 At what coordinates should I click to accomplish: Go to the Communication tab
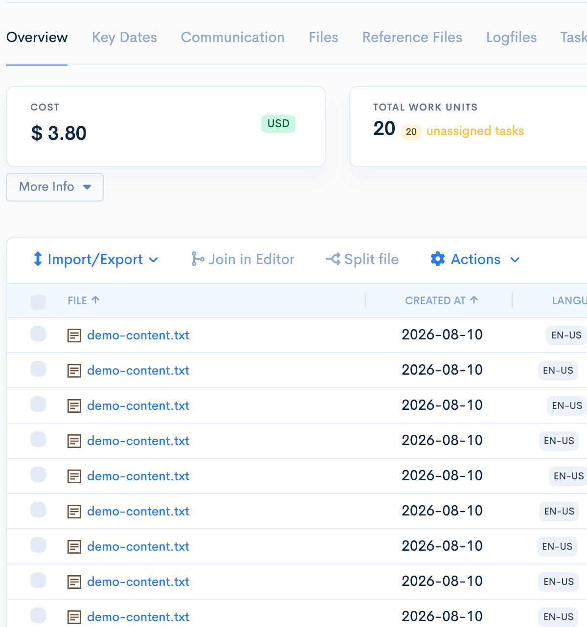tap(233, 37)
